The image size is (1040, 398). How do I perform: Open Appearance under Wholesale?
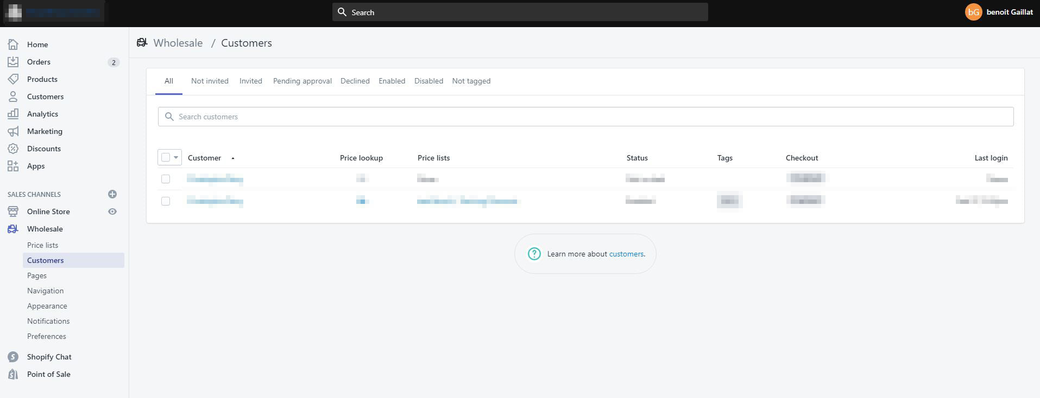pos(47,306)
